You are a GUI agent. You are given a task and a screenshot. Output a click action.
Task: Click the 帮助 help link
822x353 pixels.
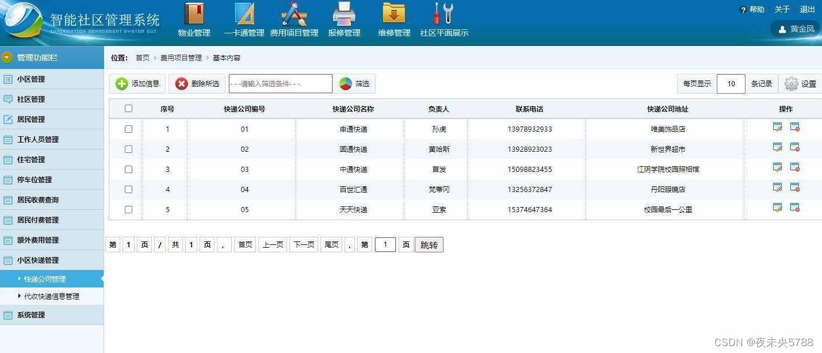click(x=756, y=10)
